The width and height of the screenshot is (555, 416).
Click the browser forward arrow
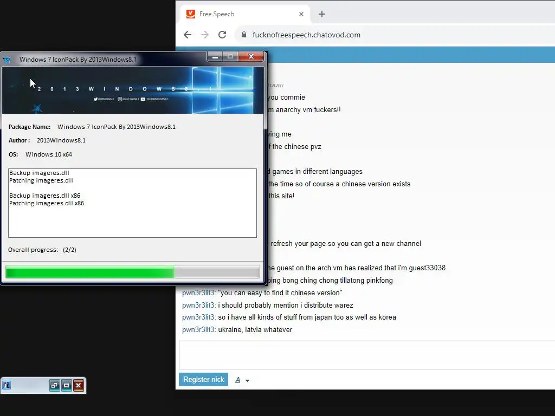click(x=204, y=35)
